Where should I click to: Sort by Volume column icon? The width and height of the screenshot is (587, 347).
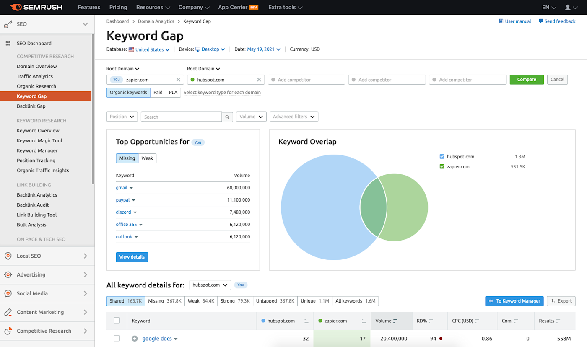pos(395,321)
